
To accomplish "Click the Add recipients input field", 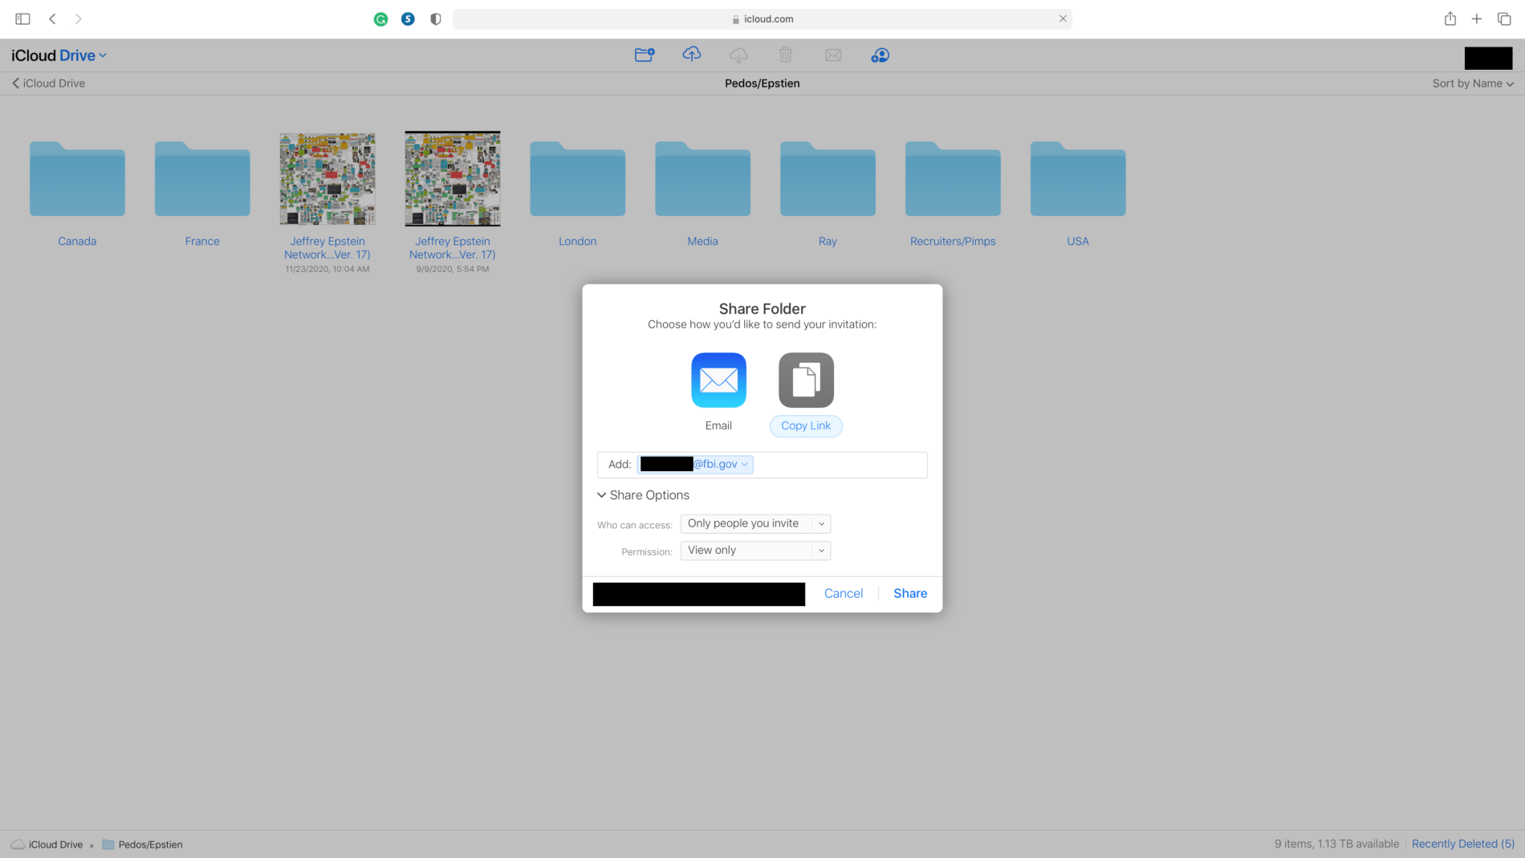I will [x=837, y=465].
